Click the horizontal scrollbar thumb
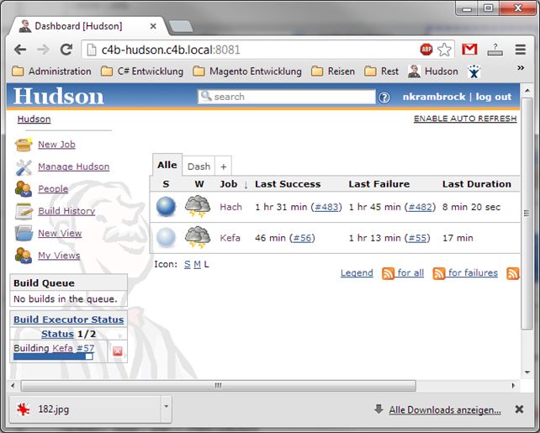This screenshot has width=540, height=433. click(218, 386)
